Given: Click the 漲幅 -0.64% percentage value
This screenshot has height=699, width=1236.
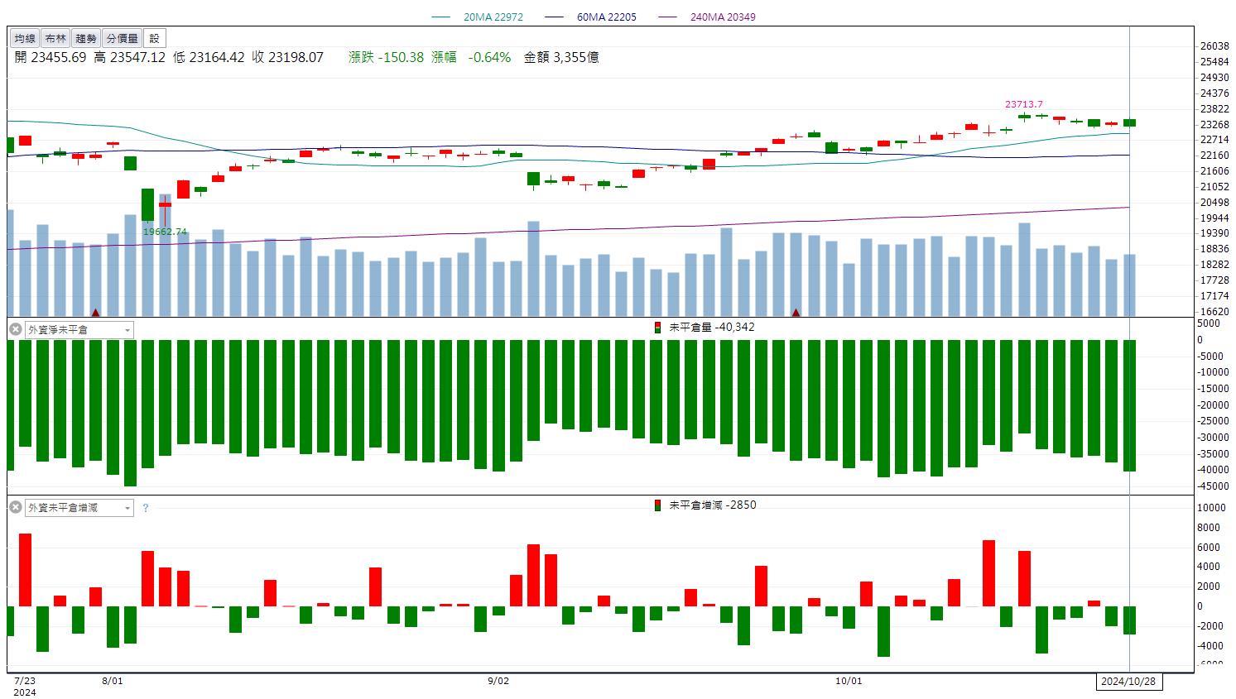Looking at the screenshot, I should pos(471,57).
